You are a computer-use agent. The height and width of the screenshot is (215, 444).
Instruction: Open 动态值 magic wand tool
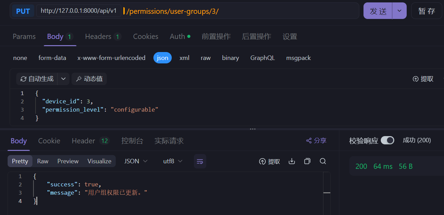point(89,79)
